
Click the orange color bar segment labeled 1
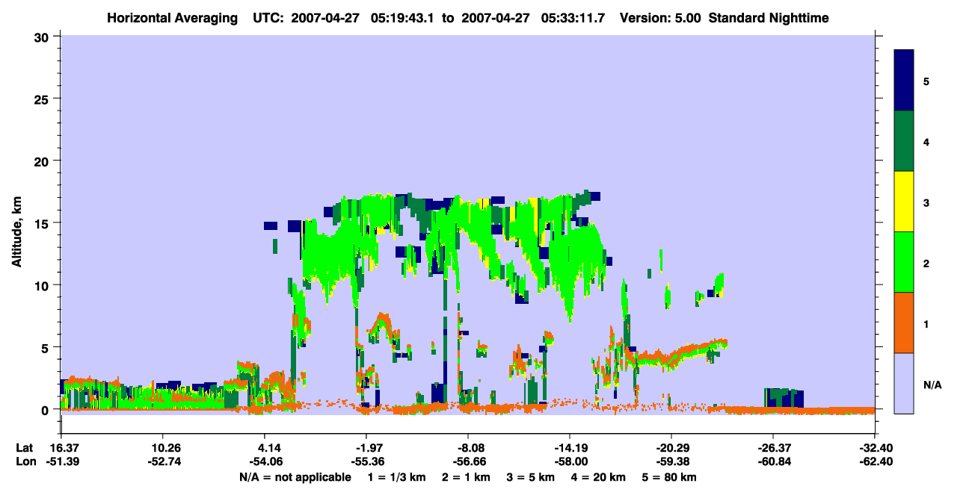(x=904, y=323)
